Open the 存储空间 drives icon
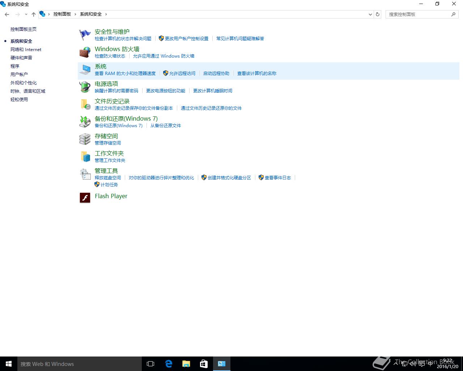The image size is (463, 371). 85,139
